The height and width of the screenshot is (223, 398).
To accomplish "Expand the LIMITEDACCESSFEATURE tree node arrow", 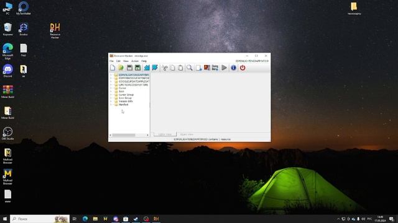I will 111,85.
